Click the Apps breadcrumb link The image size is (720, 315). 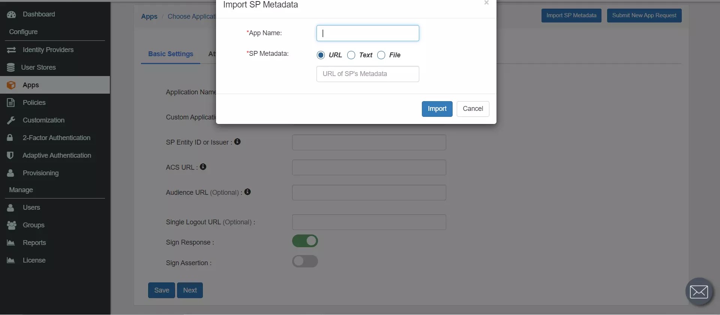(149, 16)
